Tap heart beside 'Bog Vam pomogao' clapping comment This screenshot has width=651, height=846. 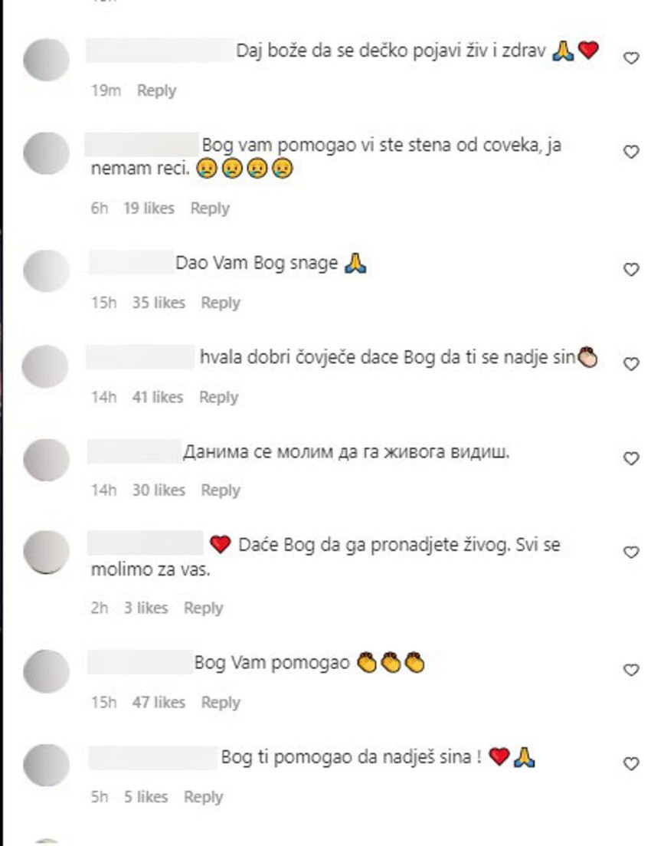click(x=631, y=670)
